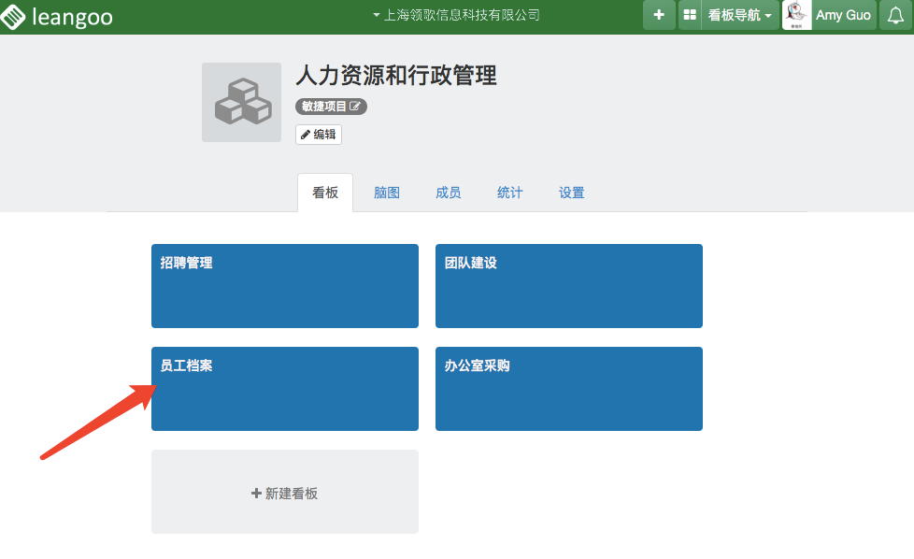Go to the 设置 tab

click(x=571, y=193)
